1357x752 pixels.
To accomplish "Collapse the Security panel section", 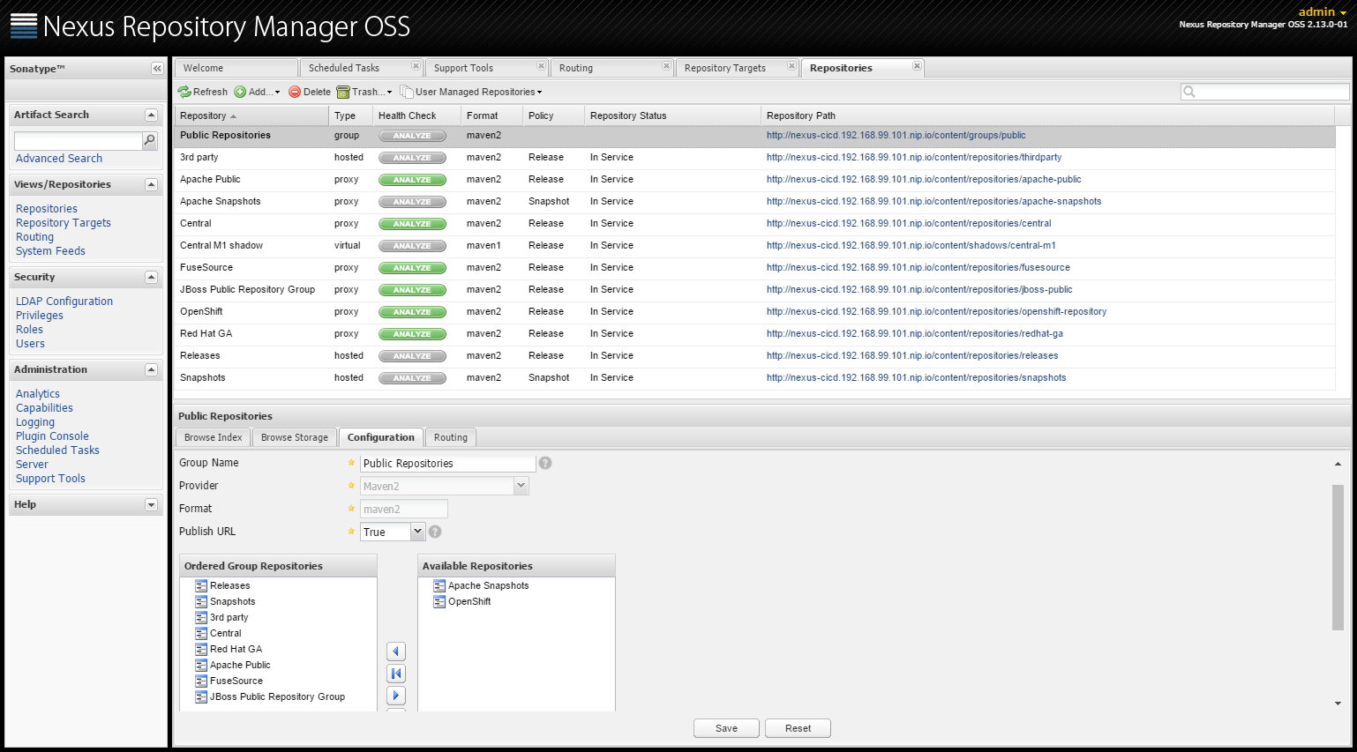I will tap(151, 277).
